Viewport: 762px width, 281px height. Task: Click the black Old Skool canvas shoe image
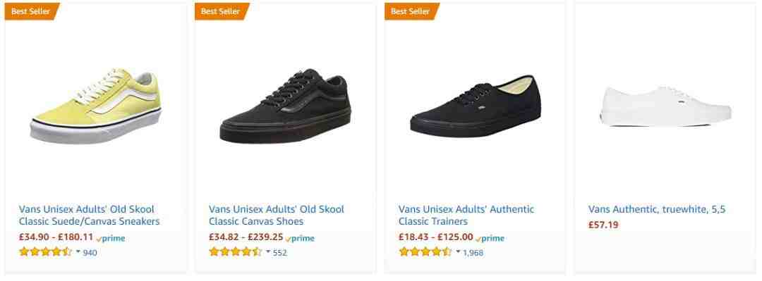coord(285,106)
